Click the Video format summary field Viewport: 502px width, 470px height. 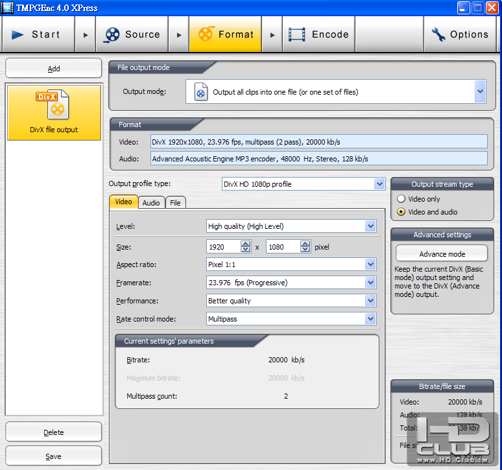(x=319, y=142)
